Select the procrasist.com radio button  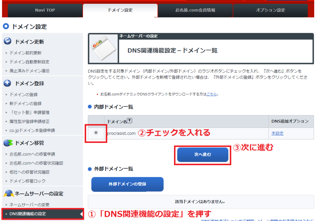coord(96,132)
